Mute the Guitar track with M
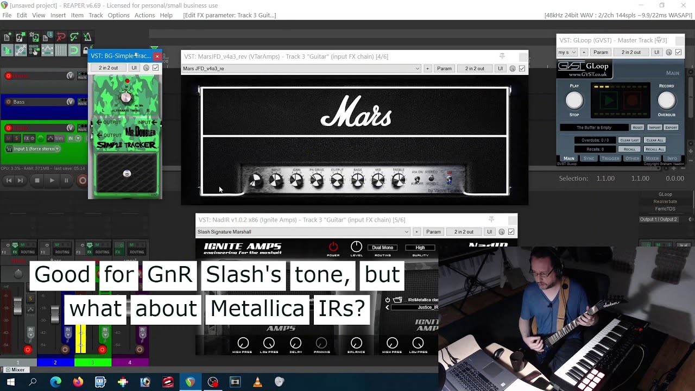This screenshot has width=695, height=391. pyautogui.click(x=9, y=138)
